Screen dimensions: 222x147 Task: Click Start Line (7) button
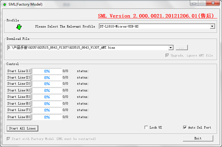point(19,110)
